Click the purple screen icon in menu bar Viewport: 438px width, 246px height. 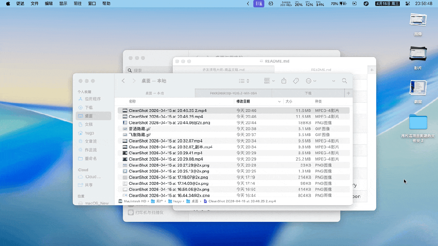pos(259,4)
